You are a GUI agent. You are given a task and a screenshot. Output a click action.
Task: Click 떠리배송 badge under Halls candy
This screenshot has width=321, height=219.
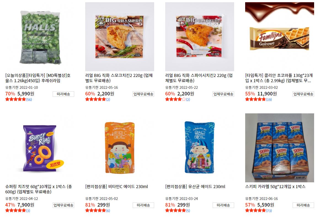(63, 94)
